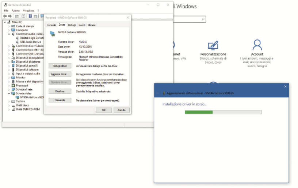This screenshot has height=188, width=298.
Task: Open the Azione menu
Action: coord(15,11)
